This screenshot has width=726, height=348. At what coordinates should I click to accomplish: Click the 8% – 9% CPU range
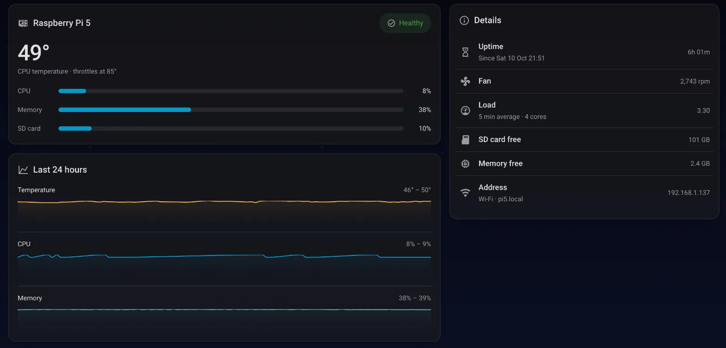click(419, 244)
